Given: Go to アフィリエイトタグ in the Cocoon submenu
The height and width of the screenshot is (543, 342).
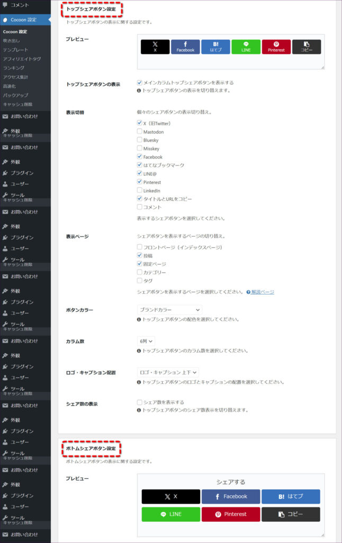Looking at the screenshot, I should coord(22,59).
